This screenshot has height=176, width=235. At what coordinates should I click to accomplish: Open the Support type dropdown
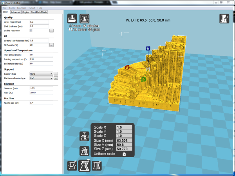coord(41,74)
